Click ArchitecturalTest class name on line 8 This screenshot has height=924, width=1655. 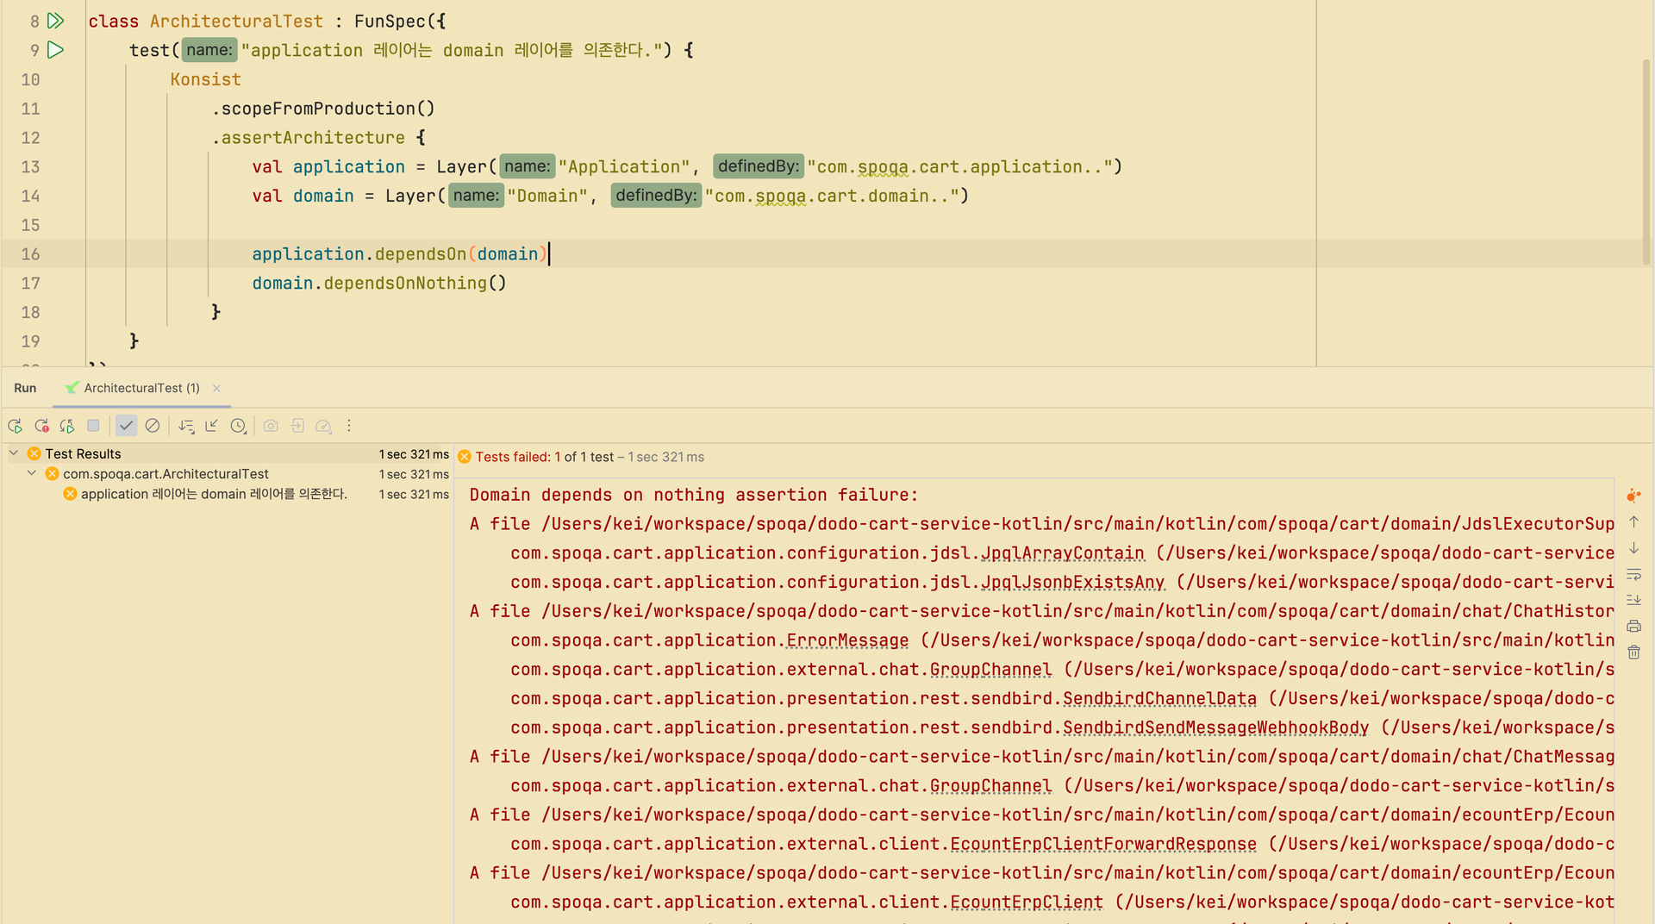pyautogui.click(x=236, y=22)
